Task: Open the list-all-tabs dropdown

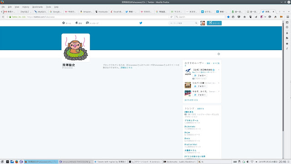Action: (x=289, y=11)
